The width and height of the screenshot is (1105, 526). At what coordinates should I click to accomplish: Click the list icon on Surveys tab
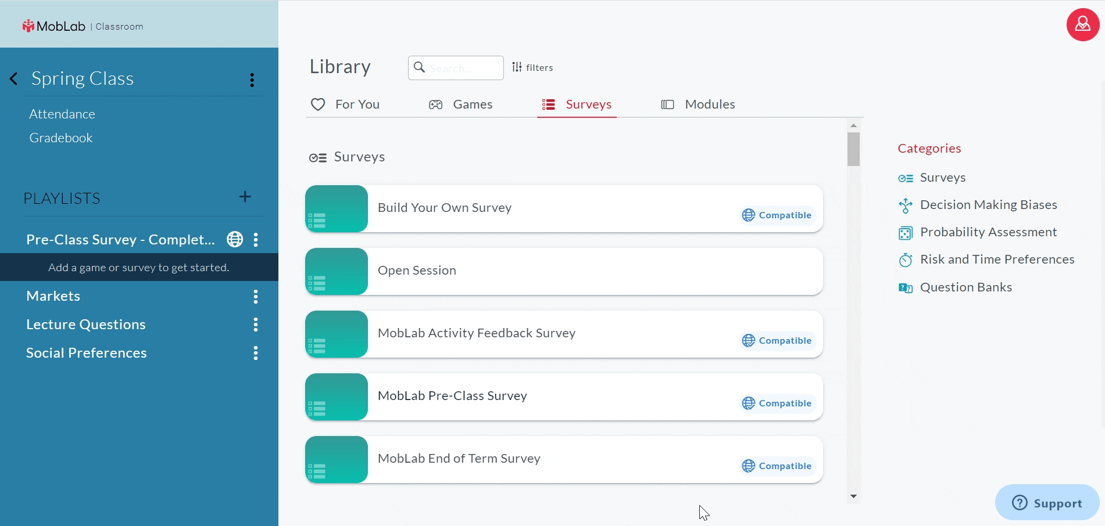(548, 105)
